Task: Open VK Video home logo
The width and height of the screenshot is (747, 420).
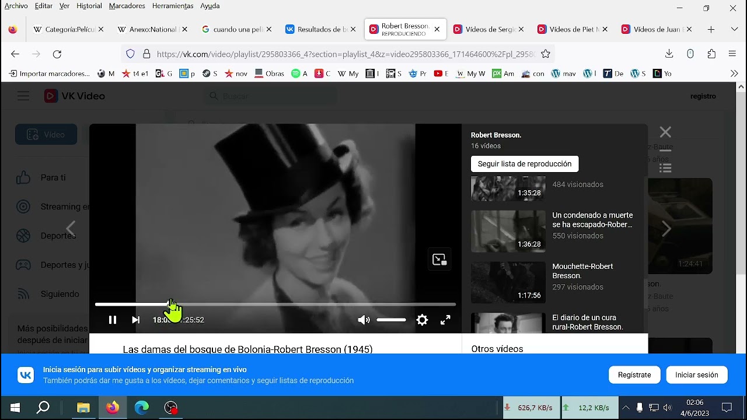Action: [x=75, y=96]
